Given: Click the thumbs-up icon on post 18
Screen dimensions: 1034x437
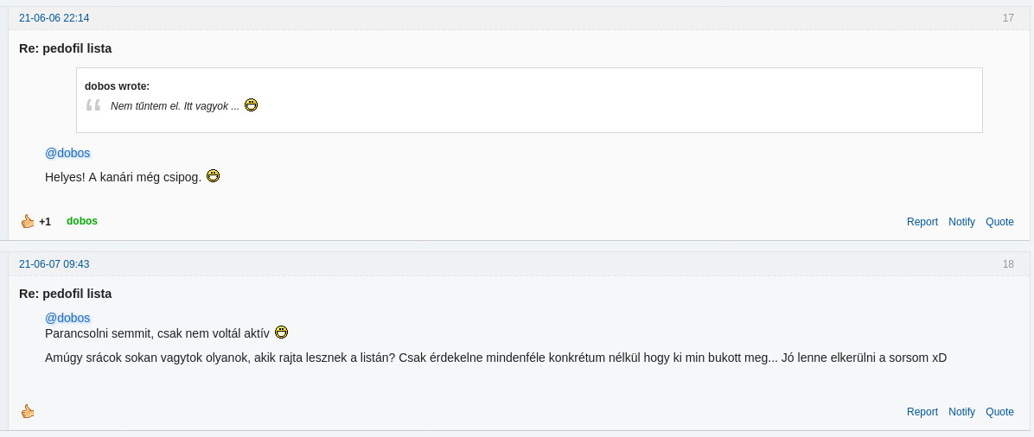Looking at the screenshot, I should (x=27, y=411).
